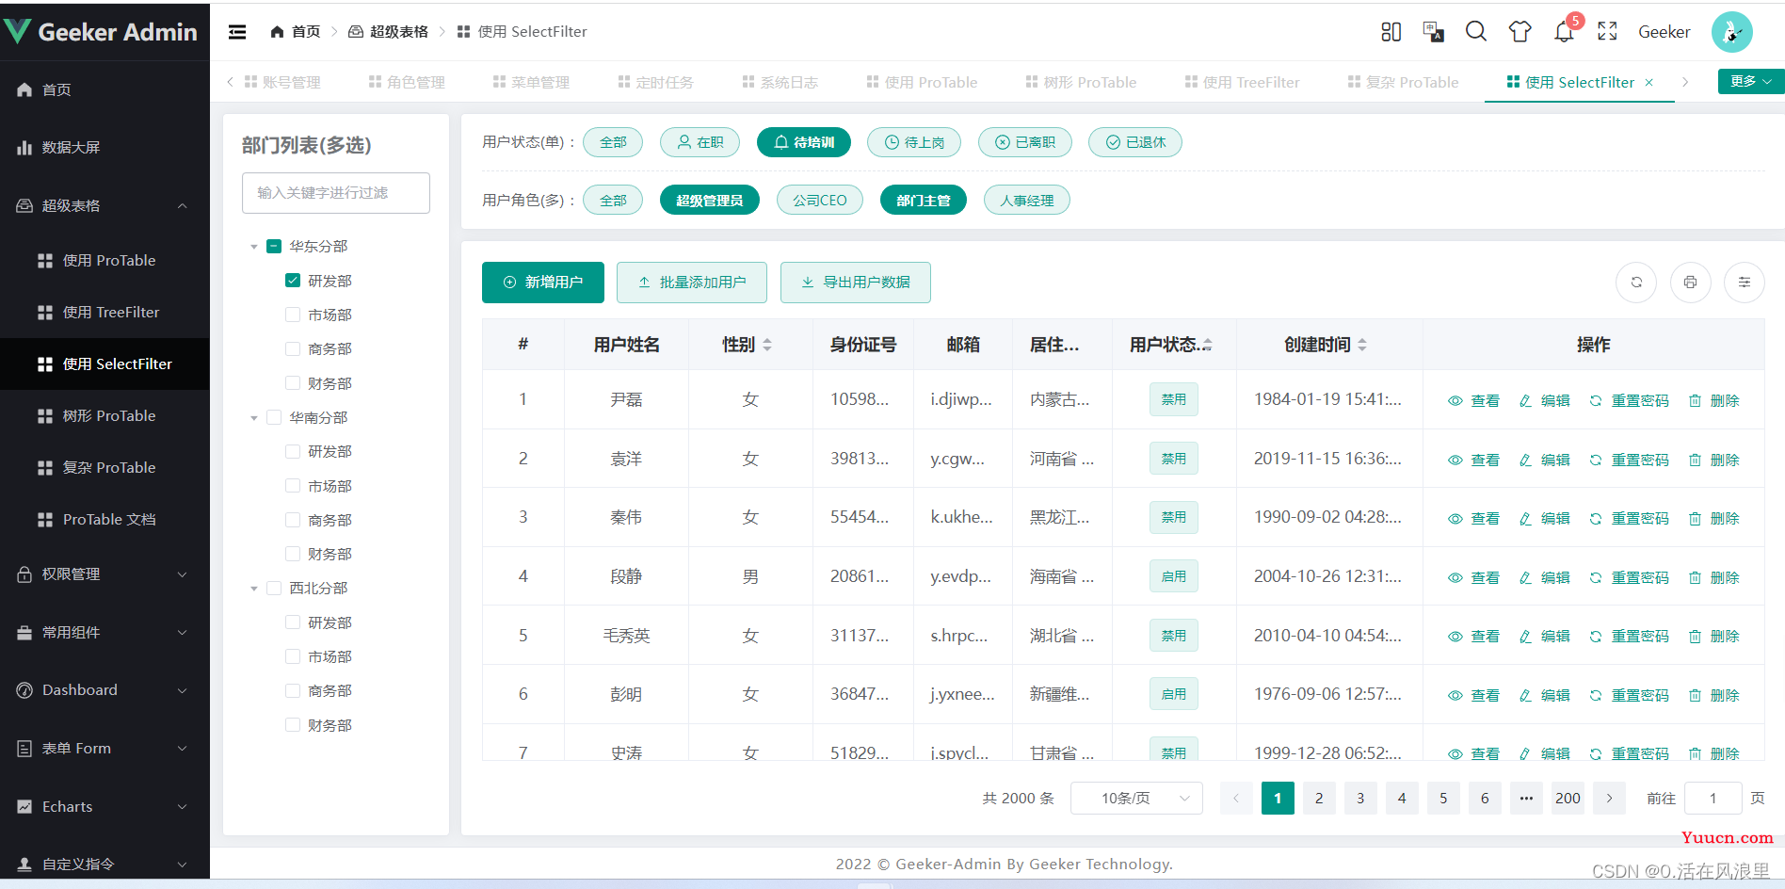Open the theme t-shirt icon
Viewport: 1785px width, 889px height.
coord(1520,32)
